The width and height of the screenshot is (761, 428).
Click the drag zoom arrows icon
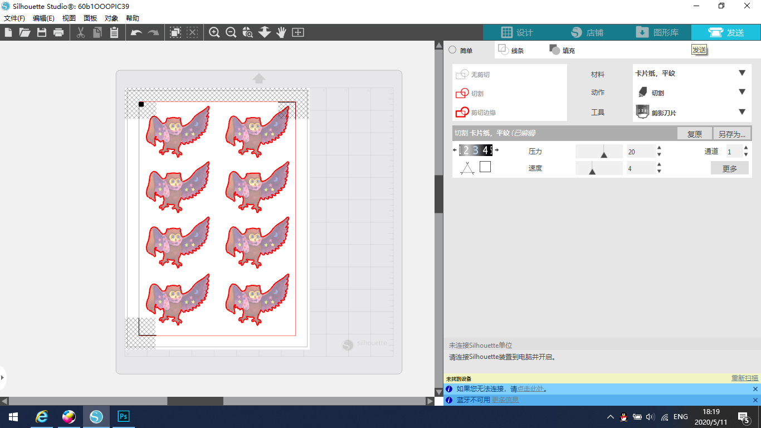tap(265, 32)
